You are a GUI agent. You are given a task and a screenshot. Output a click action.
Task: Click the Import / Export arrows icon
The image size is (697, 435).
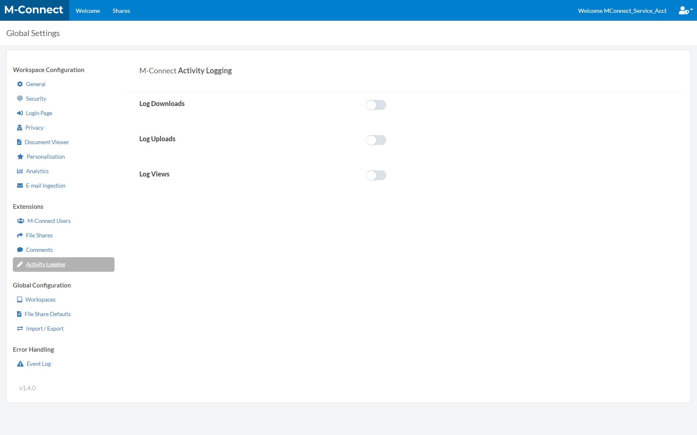point(20,329)
